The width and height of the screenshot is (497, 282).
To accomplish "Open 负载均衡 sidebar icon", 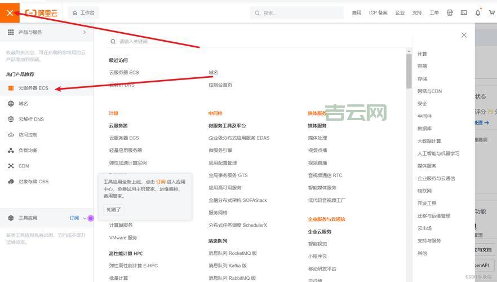I will coord(11,151).
